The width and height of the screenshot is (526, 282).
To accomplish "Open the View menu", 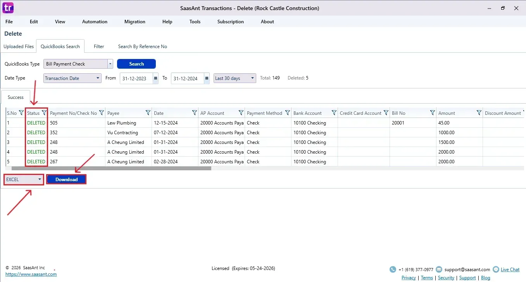I will point(60,22).
